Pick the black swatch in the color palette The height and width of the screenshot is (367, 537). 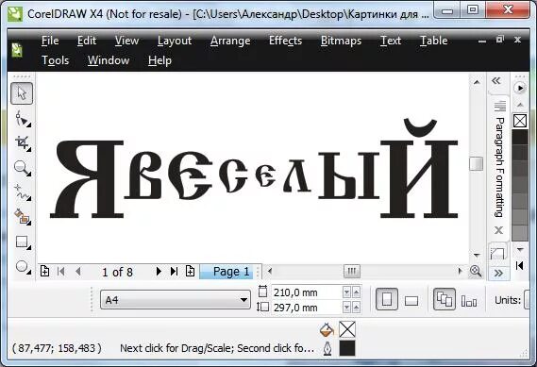tap(520, 137)
